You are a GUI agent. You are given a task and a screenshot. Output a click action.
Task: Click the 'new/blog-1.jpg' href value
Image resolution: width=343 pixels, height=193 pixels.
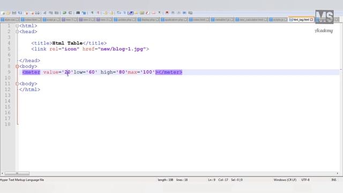tap(122, 49)
